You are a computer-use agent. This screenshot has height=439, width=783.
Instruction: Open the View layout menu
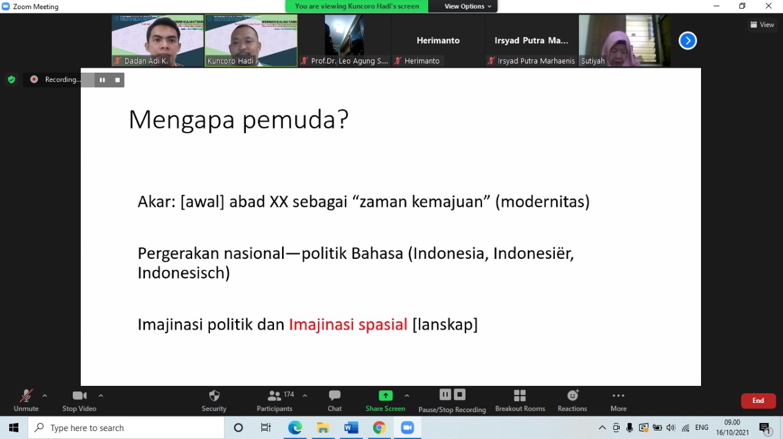762,24
